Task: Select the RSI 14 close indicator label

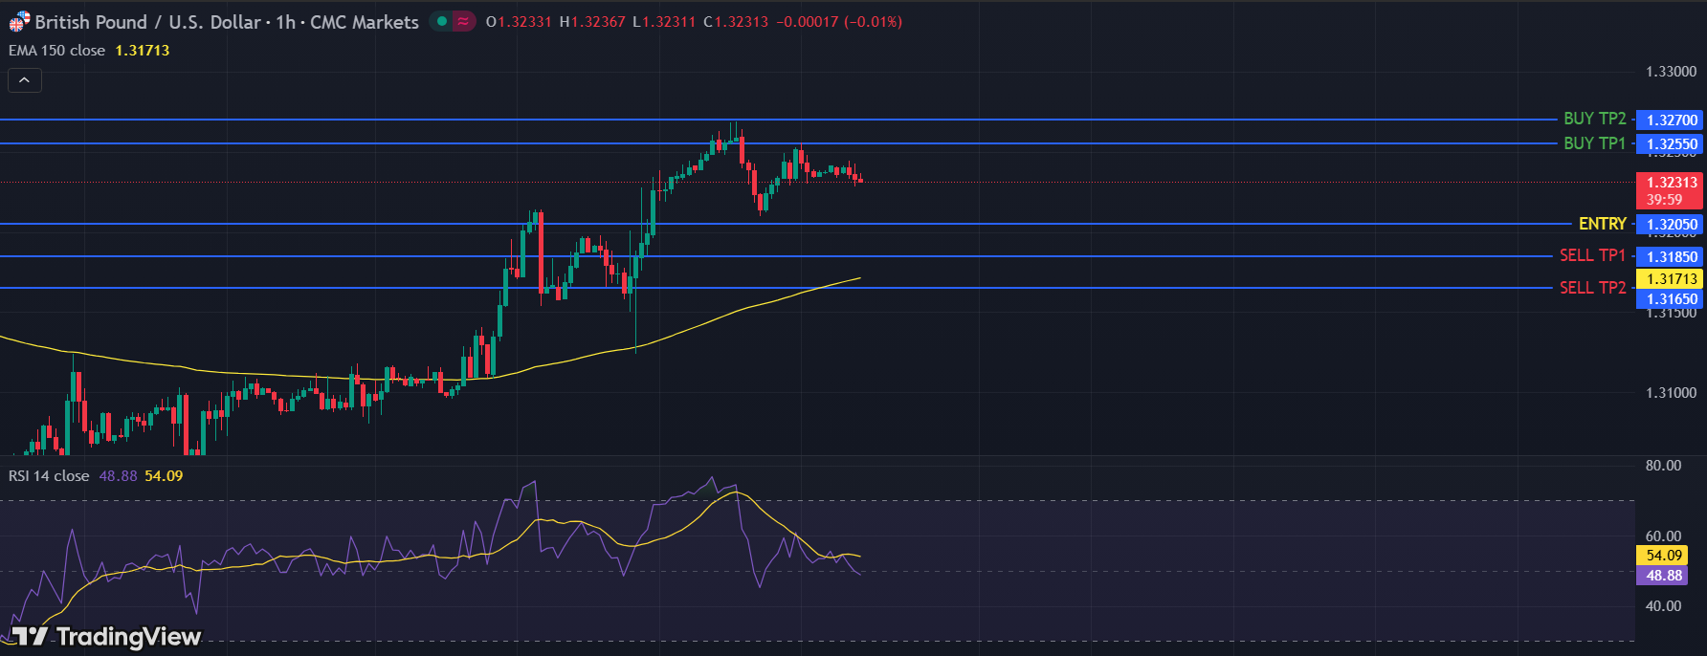Action: (x=49, y=475)
